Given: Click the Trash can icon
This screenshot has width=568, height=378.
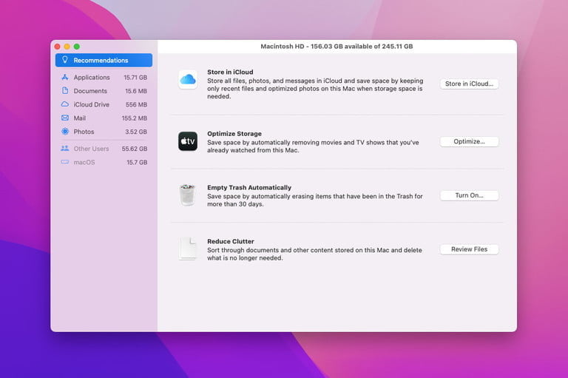Looking at the screenshot, I should tap(188, 195).
